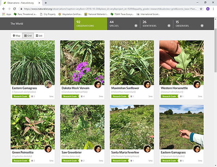The width and height of the screenshot is (217, 167).
Task: Expand the Observers section arrow
Action: coord(201,26)
